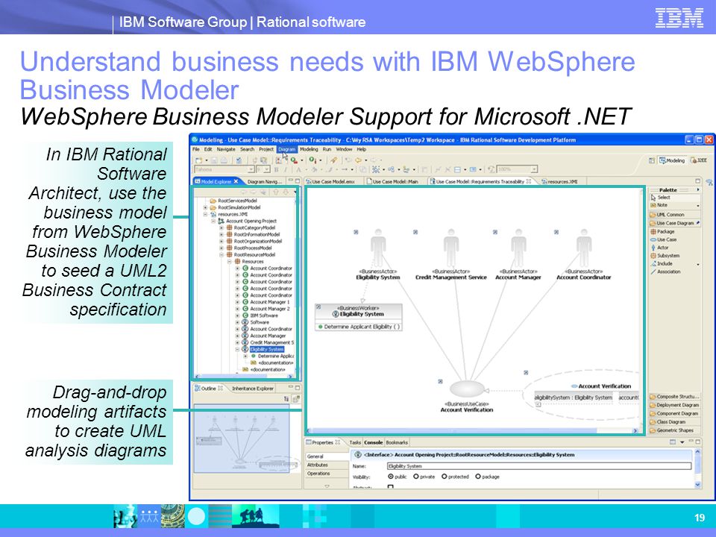Open the Diagram menu
This screenshot has width=716, height=537.
pos(287,149)
